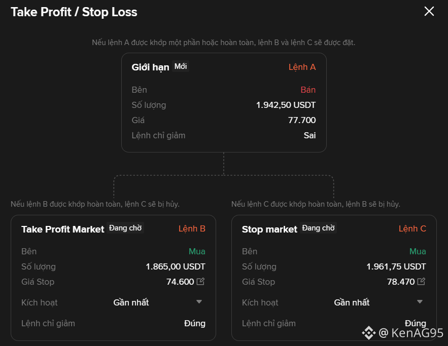448x346 pixels.
Task: Click the Binance logo watermark icon
Action: point(368,333)
